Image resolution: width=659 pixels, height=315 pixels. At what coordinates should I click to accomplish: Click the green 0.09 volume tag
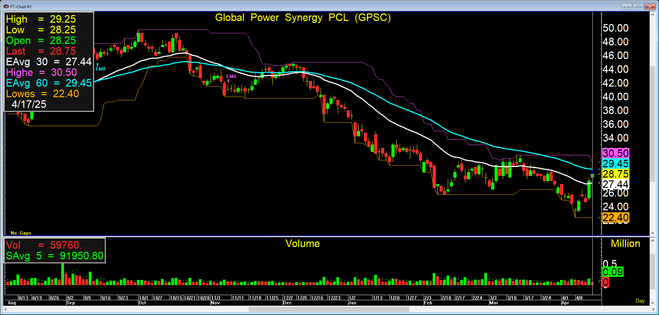tap(613, 272)
